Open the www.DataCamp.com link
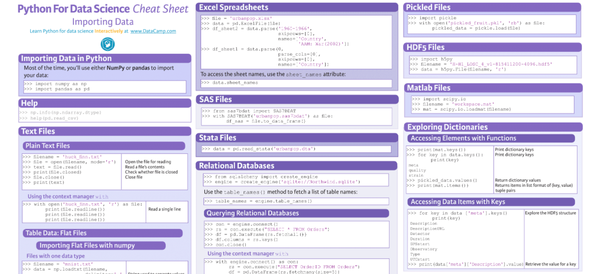This screenshot has height=274, width=601. pyautogui.click(x=153, y=31)
